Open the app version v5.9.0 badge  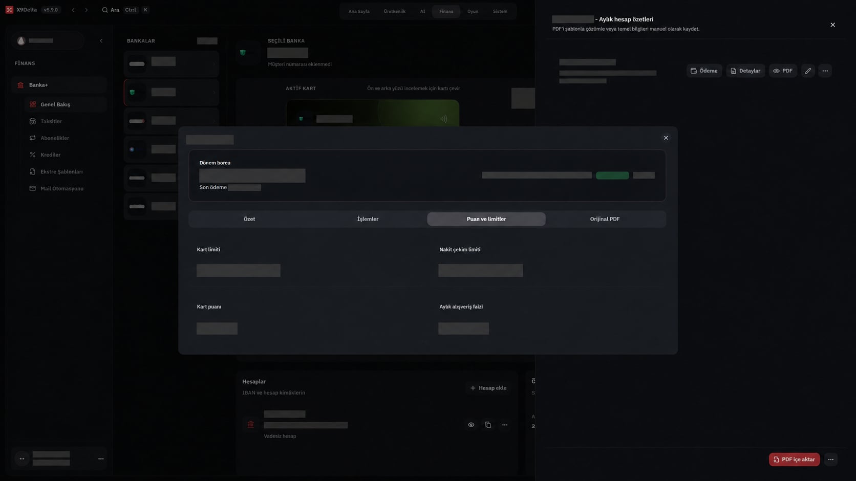[x=51, y=10]
